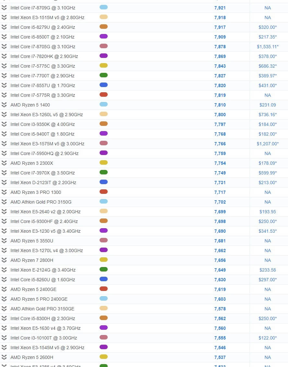
Task: Click the 7,754 score for Ryzen 3 2300X
Action: click(x=220, y=163)
